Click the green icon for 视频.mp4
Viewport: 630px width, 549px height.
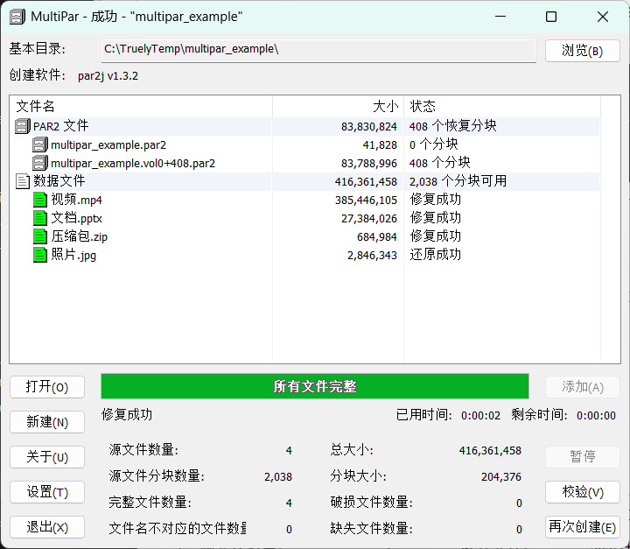pos(40,200)
